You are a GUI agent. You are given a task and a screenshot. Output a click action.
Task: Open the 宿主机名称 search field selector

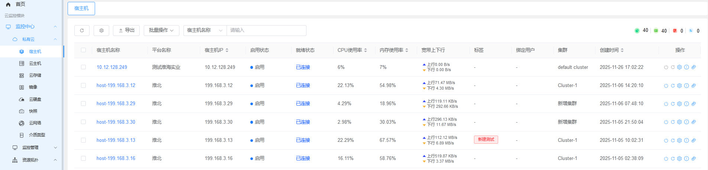[x=205, y=30]
